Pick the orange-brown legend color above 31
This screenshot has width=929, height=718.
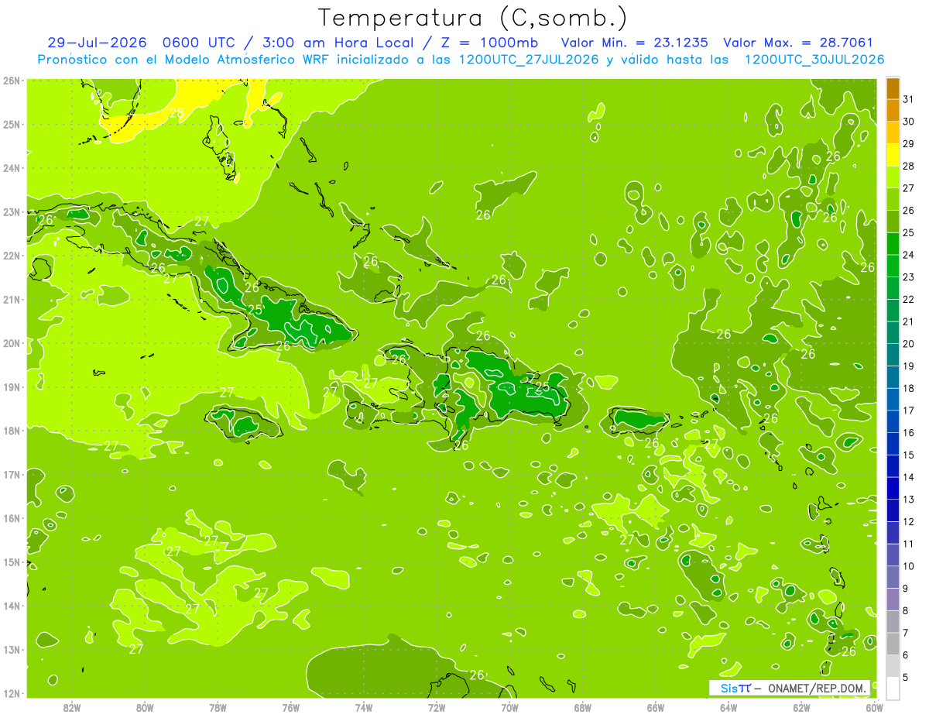click(x=893, y=88)
